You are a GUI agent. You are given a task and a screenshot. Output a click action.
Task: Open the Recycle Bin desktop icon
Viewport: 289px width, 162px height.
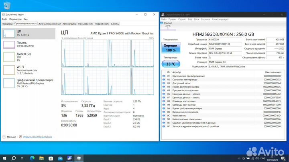[x=7, y=5]
